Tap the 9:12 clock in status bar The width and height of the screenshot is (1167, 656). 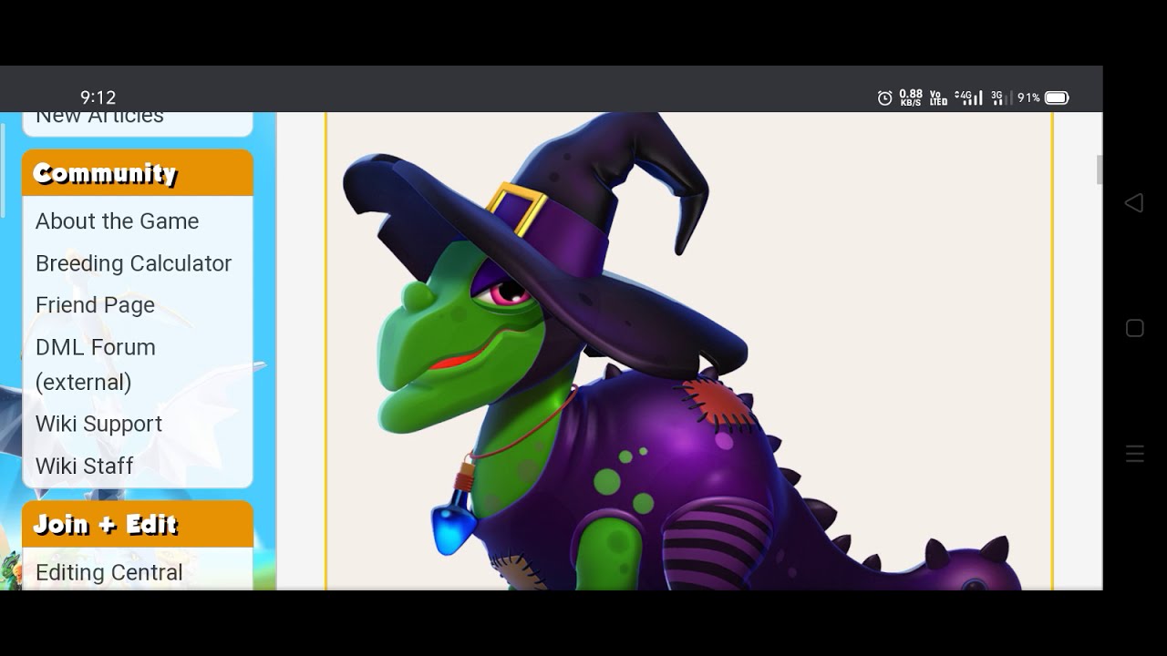point(98,97)
